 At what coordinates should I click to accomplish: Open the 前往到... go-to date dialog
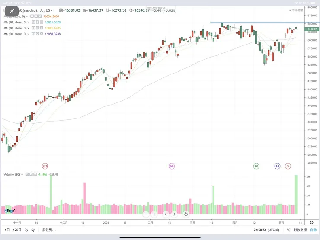(49, 230)
